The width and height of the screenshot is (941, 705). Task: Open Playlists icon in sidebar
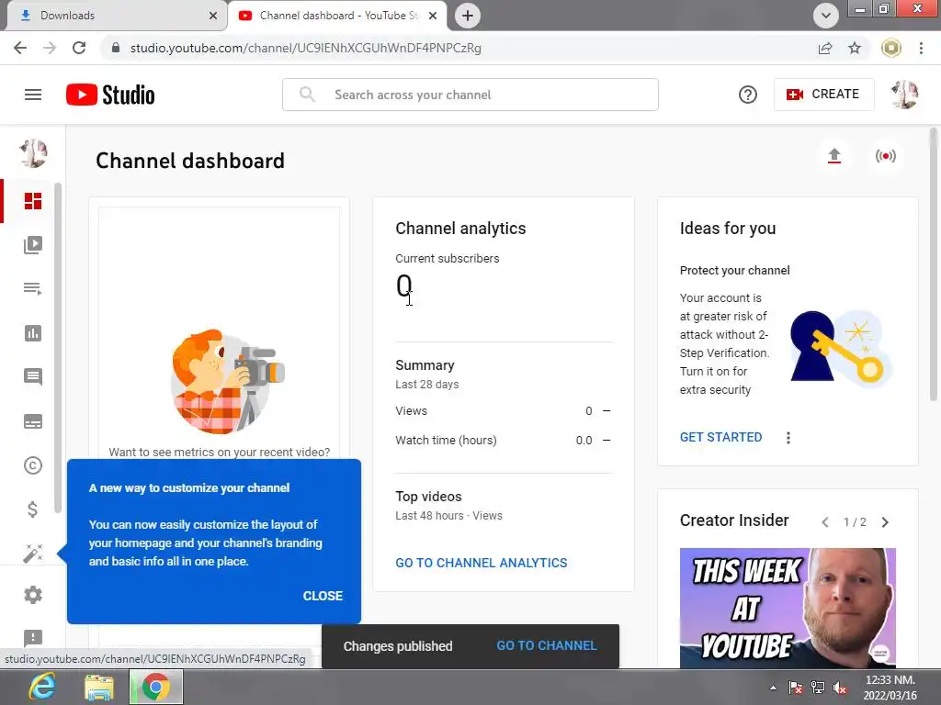pos(33,289)
